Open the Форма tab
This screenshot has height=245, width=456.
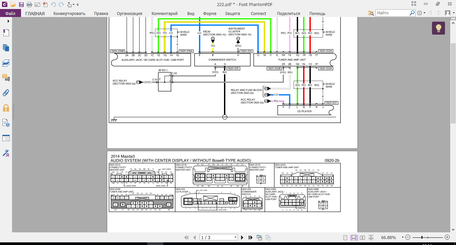210,13
